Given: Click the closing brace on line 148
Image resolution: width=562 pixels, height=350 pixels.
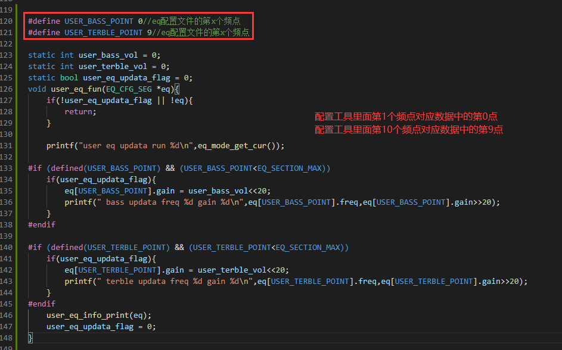Looking at the screenshot, I should [x=30, y=338].
